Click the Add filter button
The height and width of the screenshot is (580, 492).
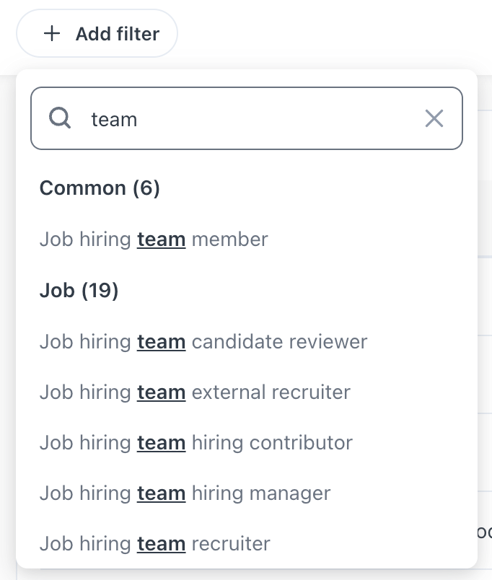click(97, 34)
